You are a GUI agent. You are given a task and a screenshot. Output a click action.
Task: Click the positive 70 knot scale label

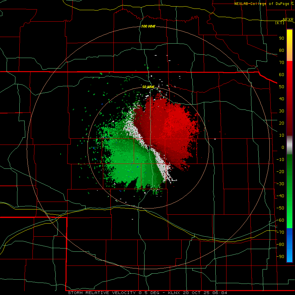282,63
